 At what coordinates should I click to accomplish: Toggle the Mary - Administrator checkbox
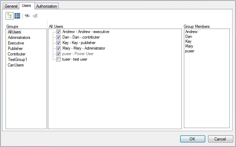pos(58,48)
